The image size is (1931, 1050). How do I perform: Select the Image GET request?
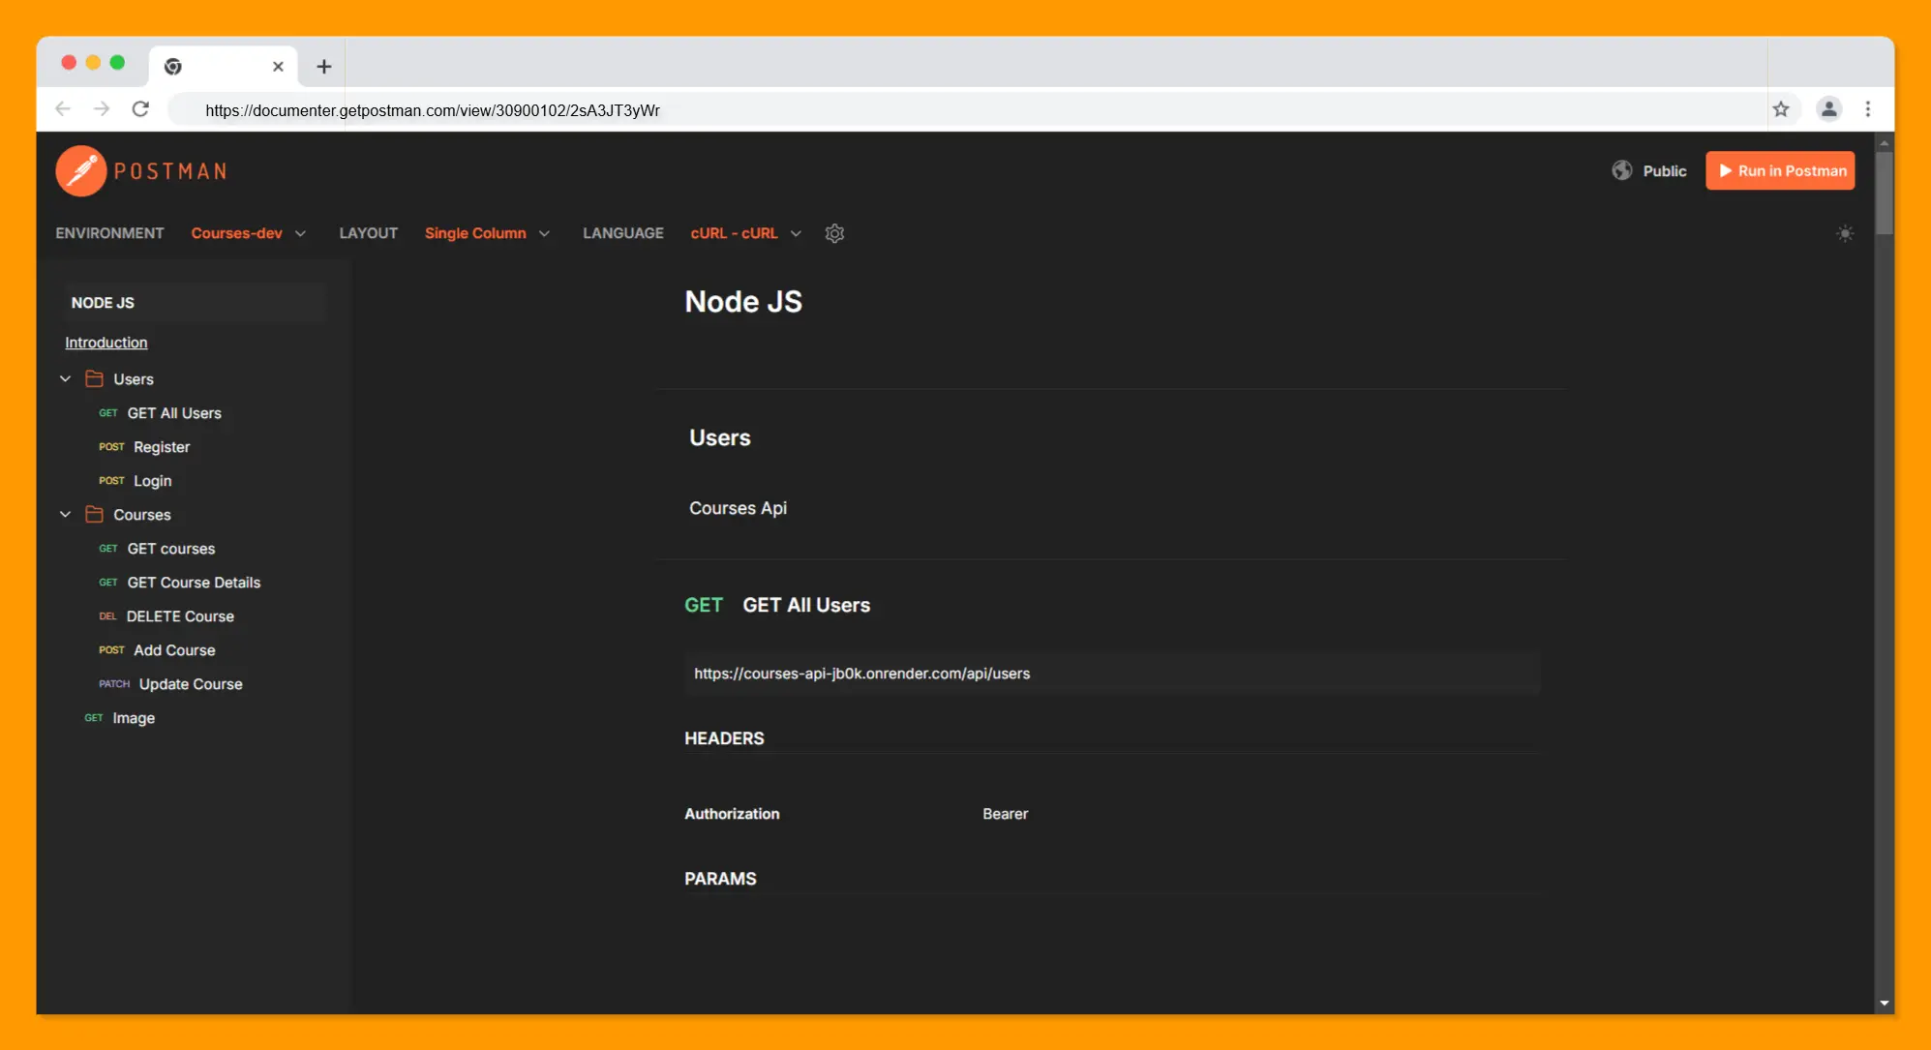click(134, 718)
